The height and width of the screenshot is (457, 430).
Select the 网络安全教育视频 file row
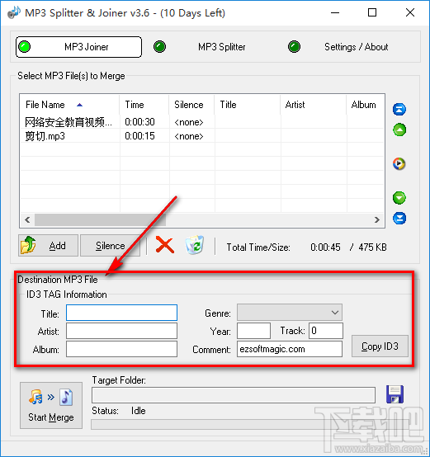pos(201,122)
